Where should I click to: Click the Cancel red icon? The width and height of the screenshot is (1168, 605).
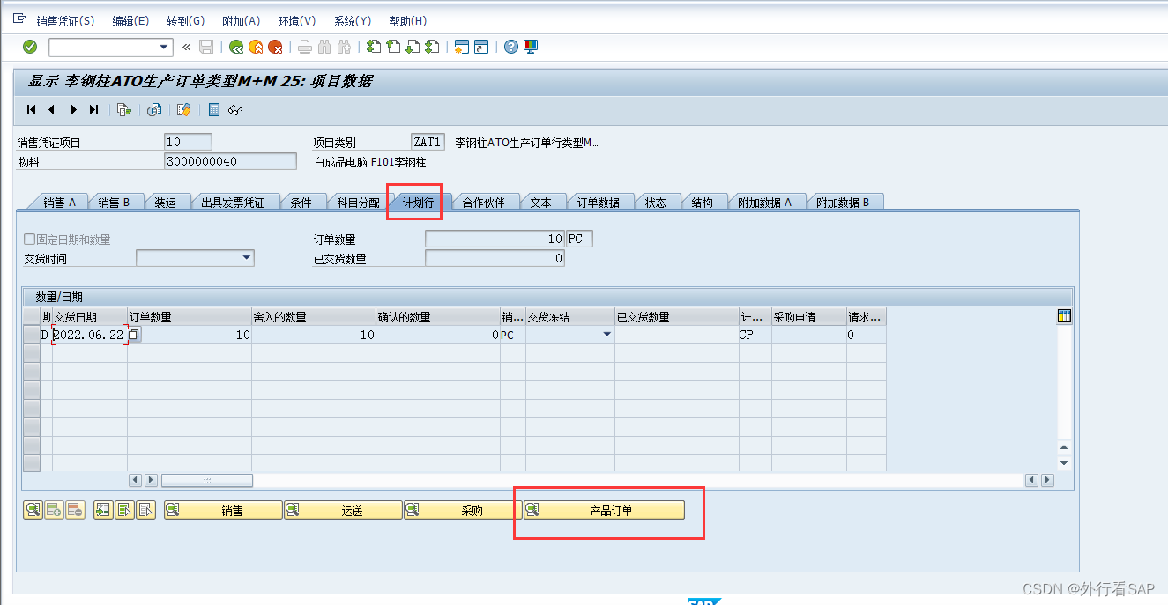(x=277, y=46)
